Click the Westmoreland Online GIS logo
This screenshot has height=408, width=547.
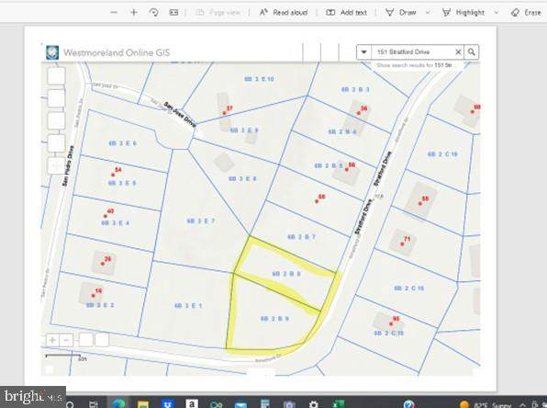[x=52, y=52]
